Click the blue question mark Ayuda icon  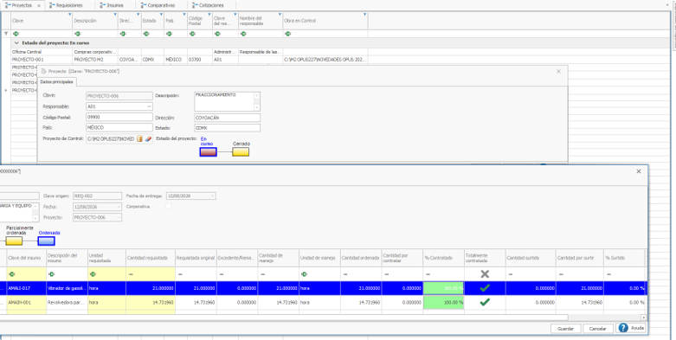623,328
